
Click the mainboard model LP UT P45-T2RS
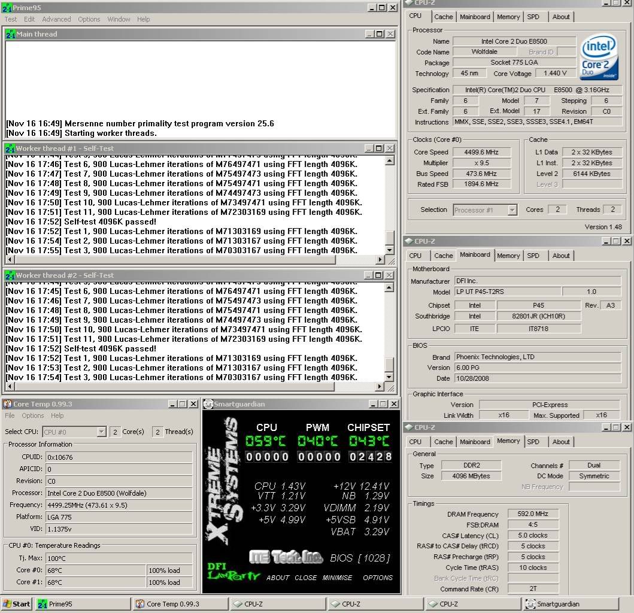[508, 292]
